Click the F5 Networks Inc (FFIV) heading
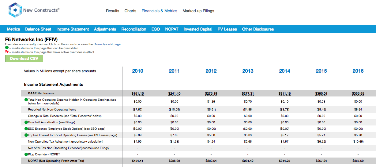Image resolution: width=376 pixels, height=167 pixels. tap(31, 40)
